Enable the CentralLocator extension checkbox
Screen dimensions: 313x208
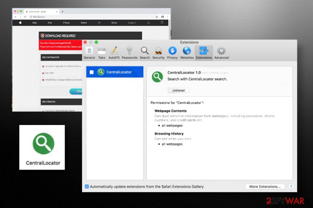(92, 72)
